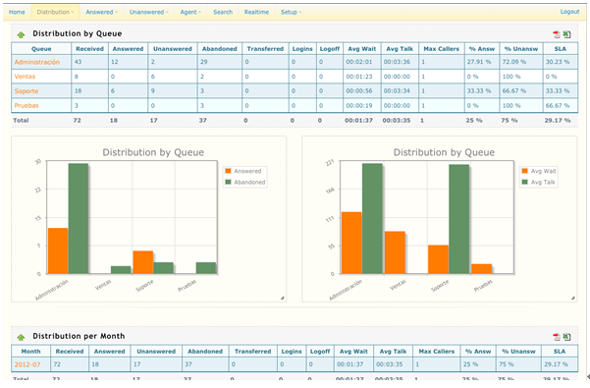Sort queue table by Queue column

click(x=41, y=49)
